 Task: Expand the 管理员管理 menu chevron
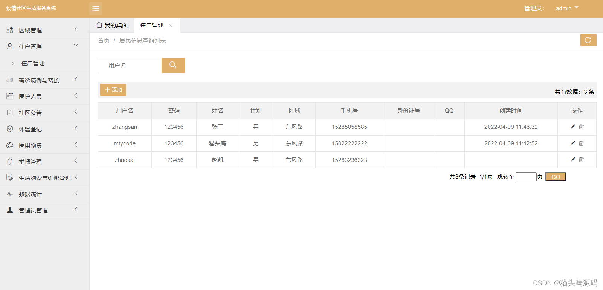(76, 209)
